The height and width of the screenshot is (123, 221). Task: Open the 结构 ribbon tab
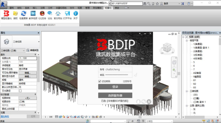pyautogui.click(x=19, y=8)
